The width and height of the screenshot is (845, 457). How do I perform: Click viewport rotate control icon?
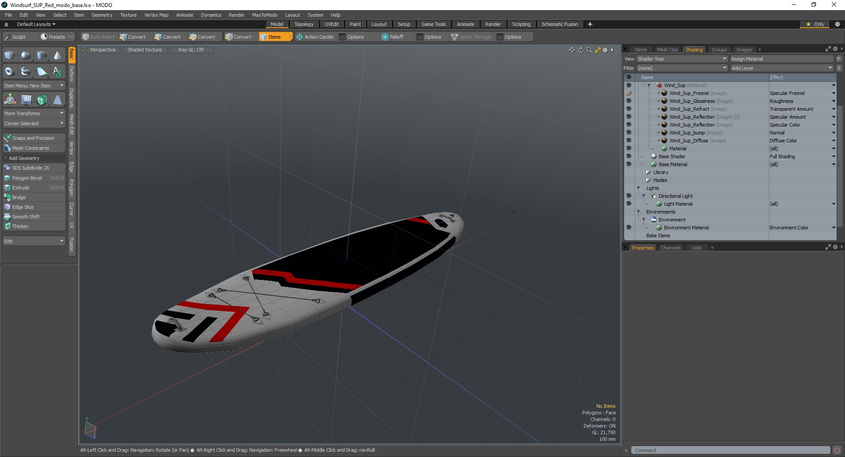[x=580, y=50]
